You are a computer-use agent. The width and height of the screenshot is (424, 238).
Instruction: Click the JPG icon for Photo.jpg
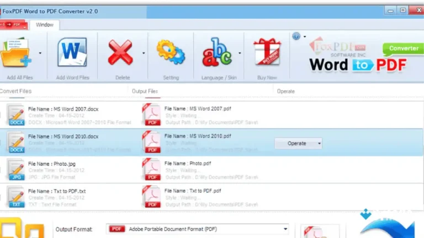click(15, 170)
